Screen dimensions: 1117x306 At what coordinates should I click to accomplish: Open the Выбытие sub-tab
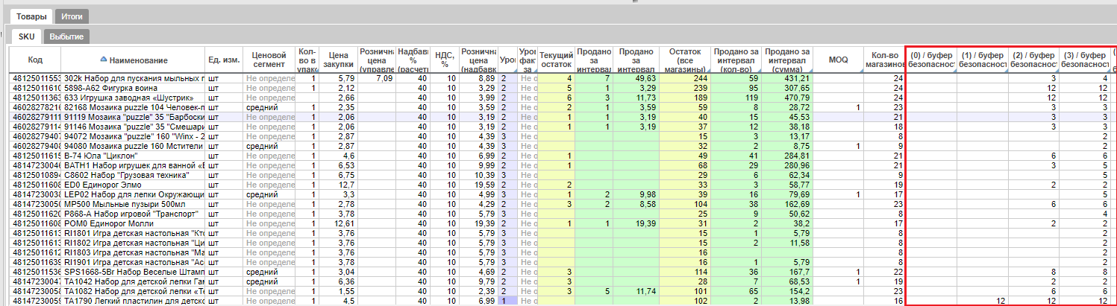[x=67, y=36]
